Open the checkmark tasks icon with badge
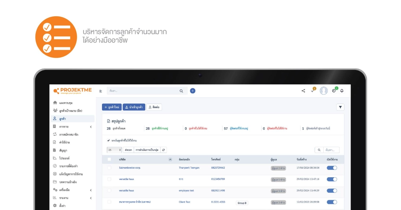 point(313,91)
